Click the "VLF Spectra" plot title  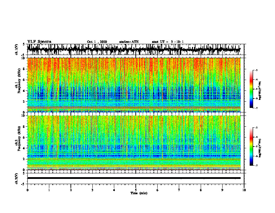point(39,42)
